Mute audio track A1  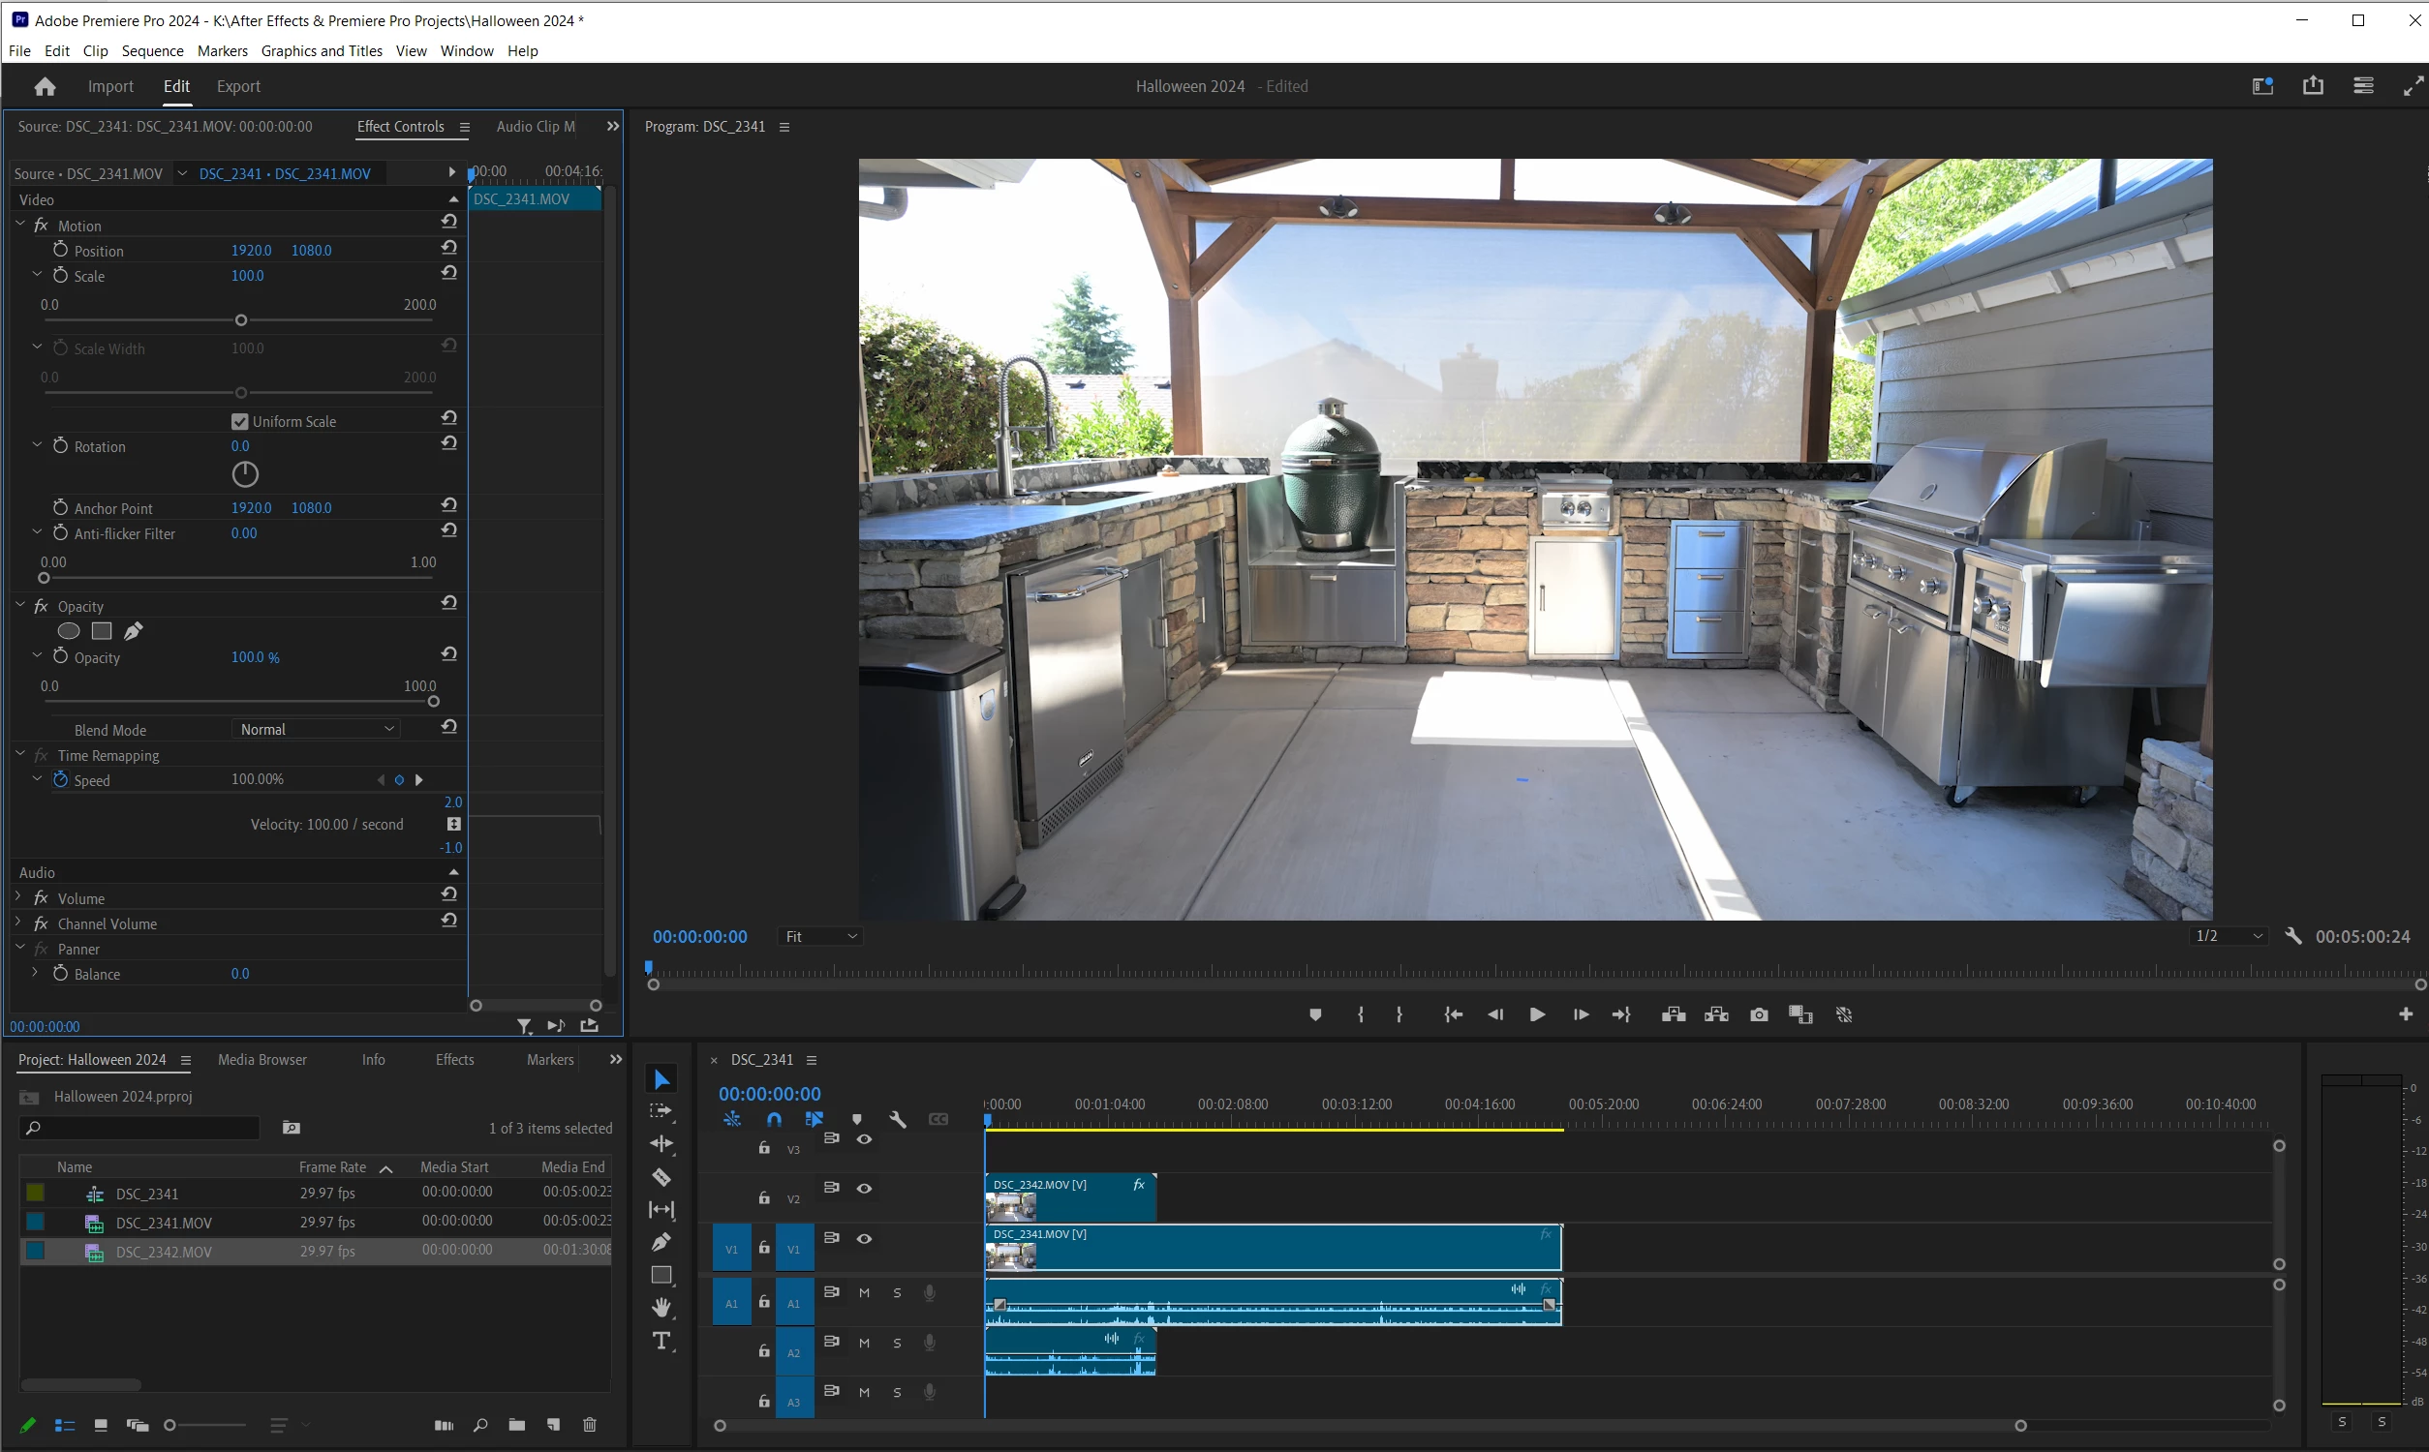click(864, 1292)
